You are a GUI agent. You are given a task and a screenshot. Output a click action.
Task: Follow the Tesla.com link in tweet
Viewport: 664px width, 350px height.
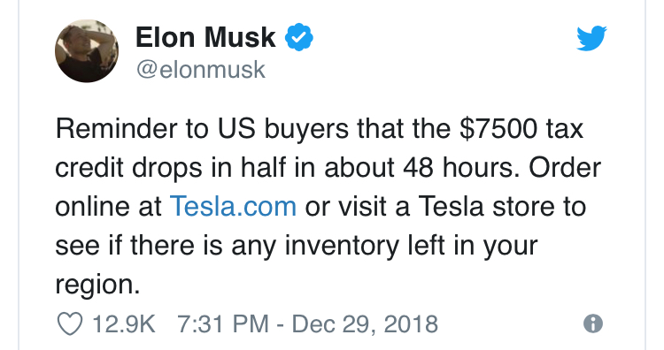click(233, 206)
